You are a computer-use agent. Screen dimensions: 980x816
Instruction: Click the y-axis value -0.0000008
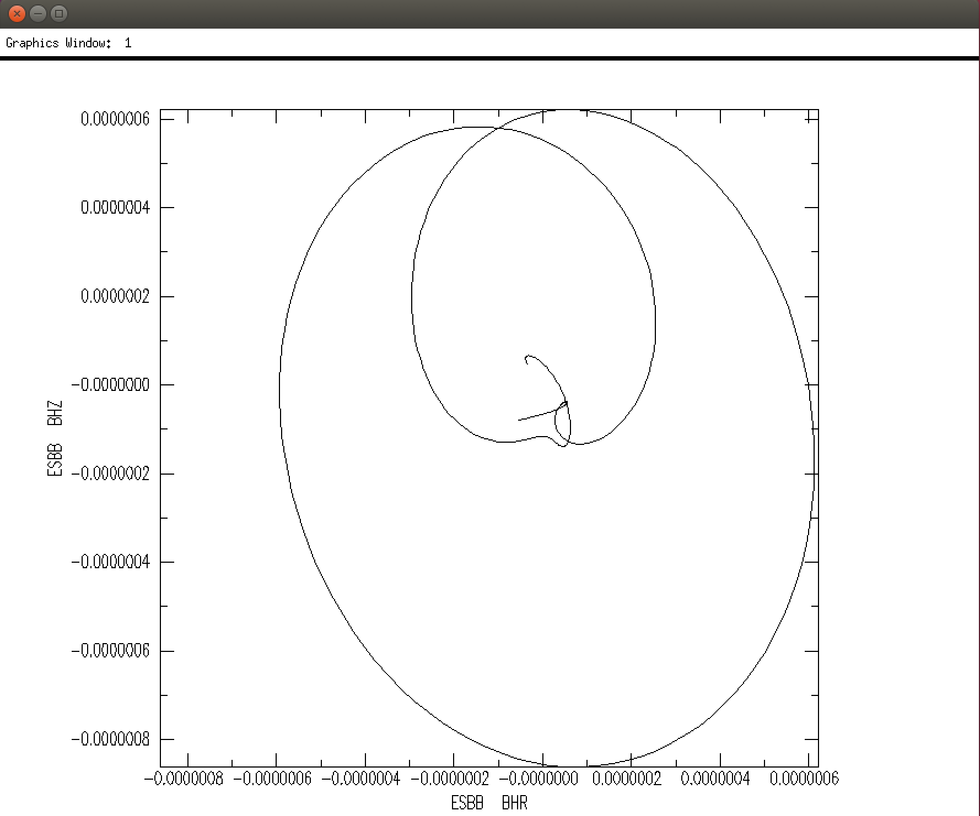(110, 739)
